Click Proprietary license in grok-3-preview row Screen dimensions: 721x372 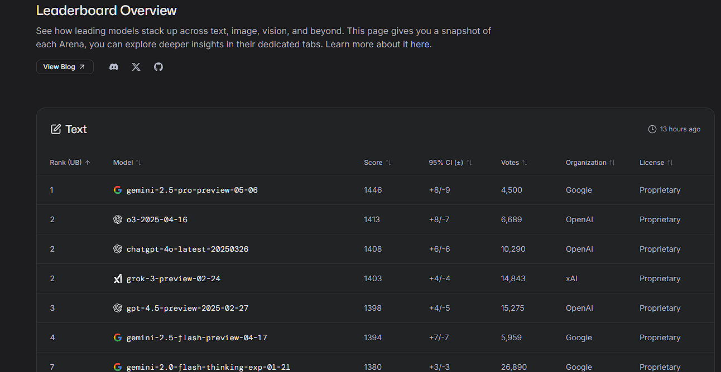(660, 278)
